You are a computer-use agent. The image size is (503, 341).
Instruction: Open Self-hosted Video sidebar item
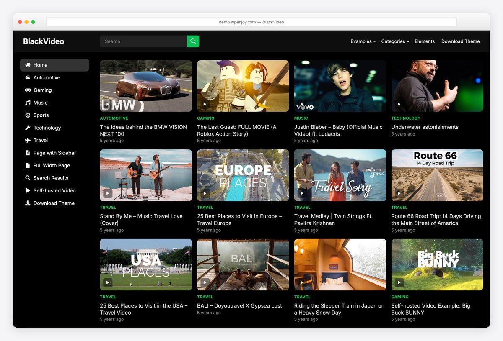click(54, 190)
